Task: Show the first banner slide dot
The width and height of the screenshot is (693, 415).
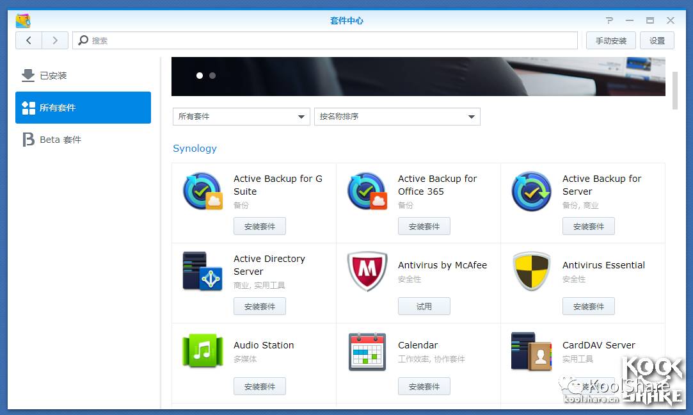Action: click(x=200, y=76)
